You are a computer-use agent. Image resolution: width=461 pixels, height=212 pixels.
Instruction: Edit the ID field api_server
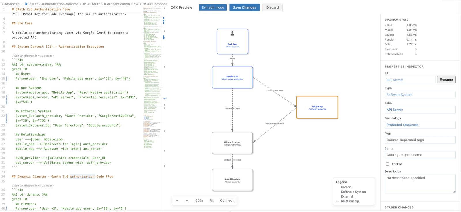[x=410, y=80]
